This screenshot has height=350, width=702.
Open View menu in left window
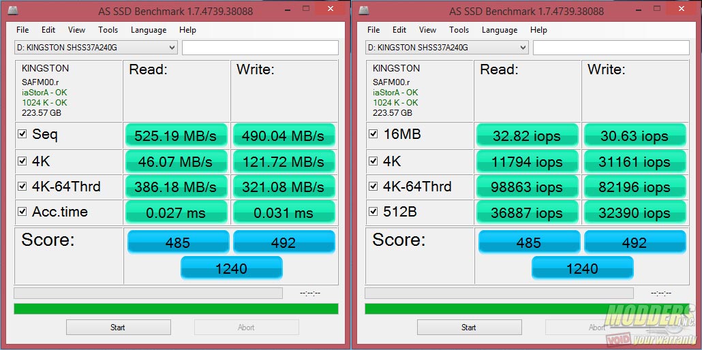pos(76,30)
